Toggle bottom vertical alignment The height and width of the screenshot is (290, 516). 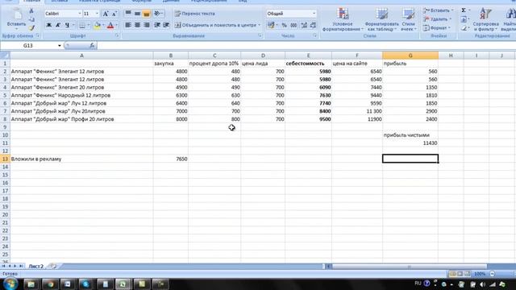coord(147,14)
